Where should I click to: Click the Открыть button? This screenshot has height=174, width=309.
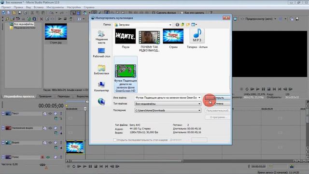[218, 98]
